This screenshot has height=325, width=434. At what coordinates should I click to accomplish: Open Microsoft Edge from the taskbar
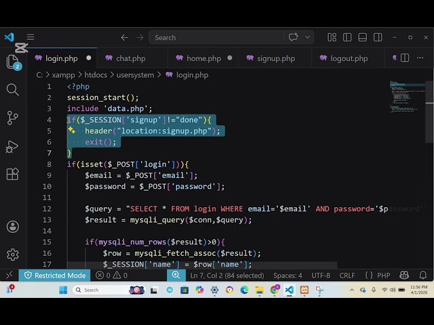pyautogui.click(x=244, y=290)
